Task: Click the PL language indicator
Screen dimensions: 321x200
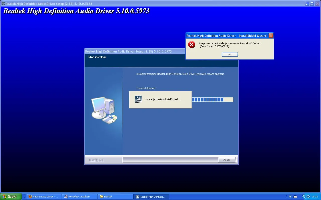Action: [x=290, y=197]
